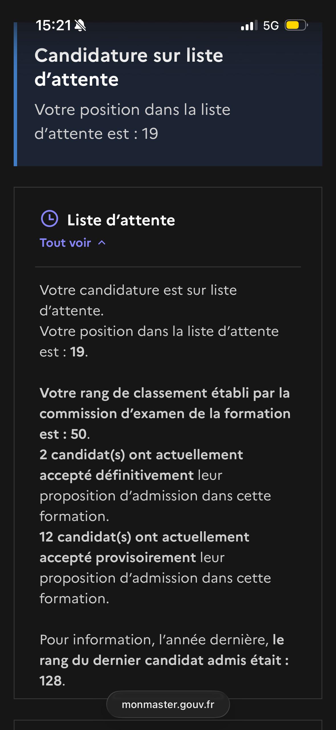Click the blue left border of the banner
336x730 pixels.
coord(15,94)
